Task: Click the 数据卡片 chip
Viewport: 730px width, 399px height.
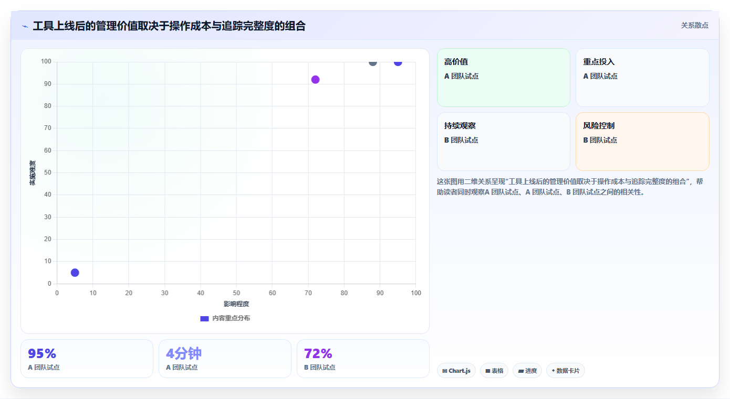Action: (566, 371)
